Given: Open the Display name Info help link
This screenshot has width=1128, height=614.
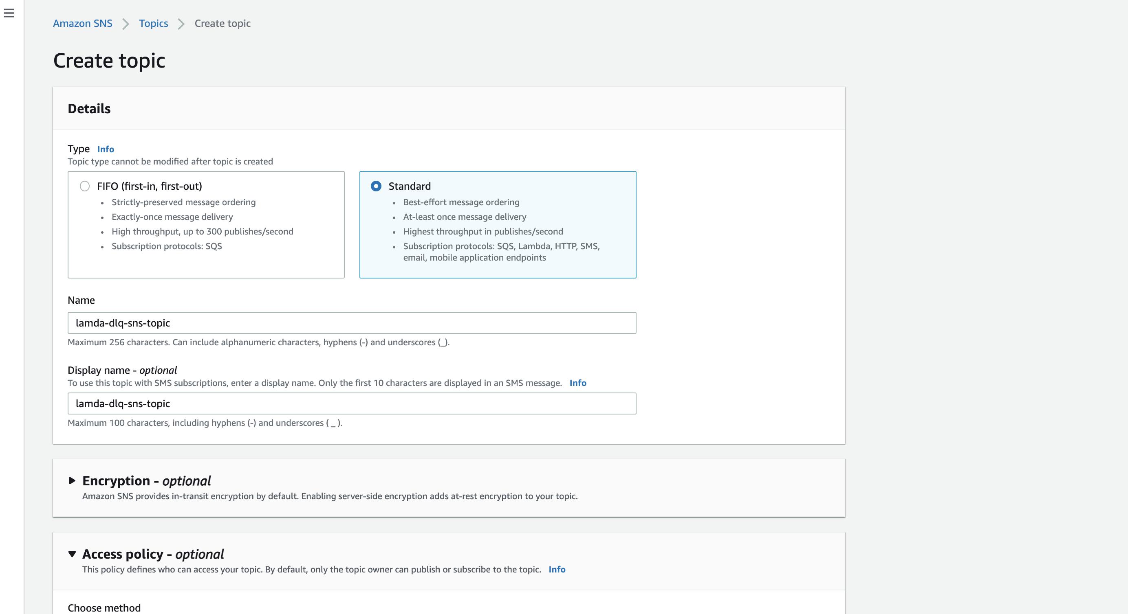Looking at the screenshot, I should 577,383.
